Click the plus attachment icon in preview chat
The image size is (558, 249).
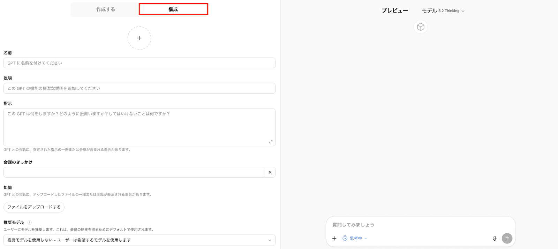pos(334,238)
